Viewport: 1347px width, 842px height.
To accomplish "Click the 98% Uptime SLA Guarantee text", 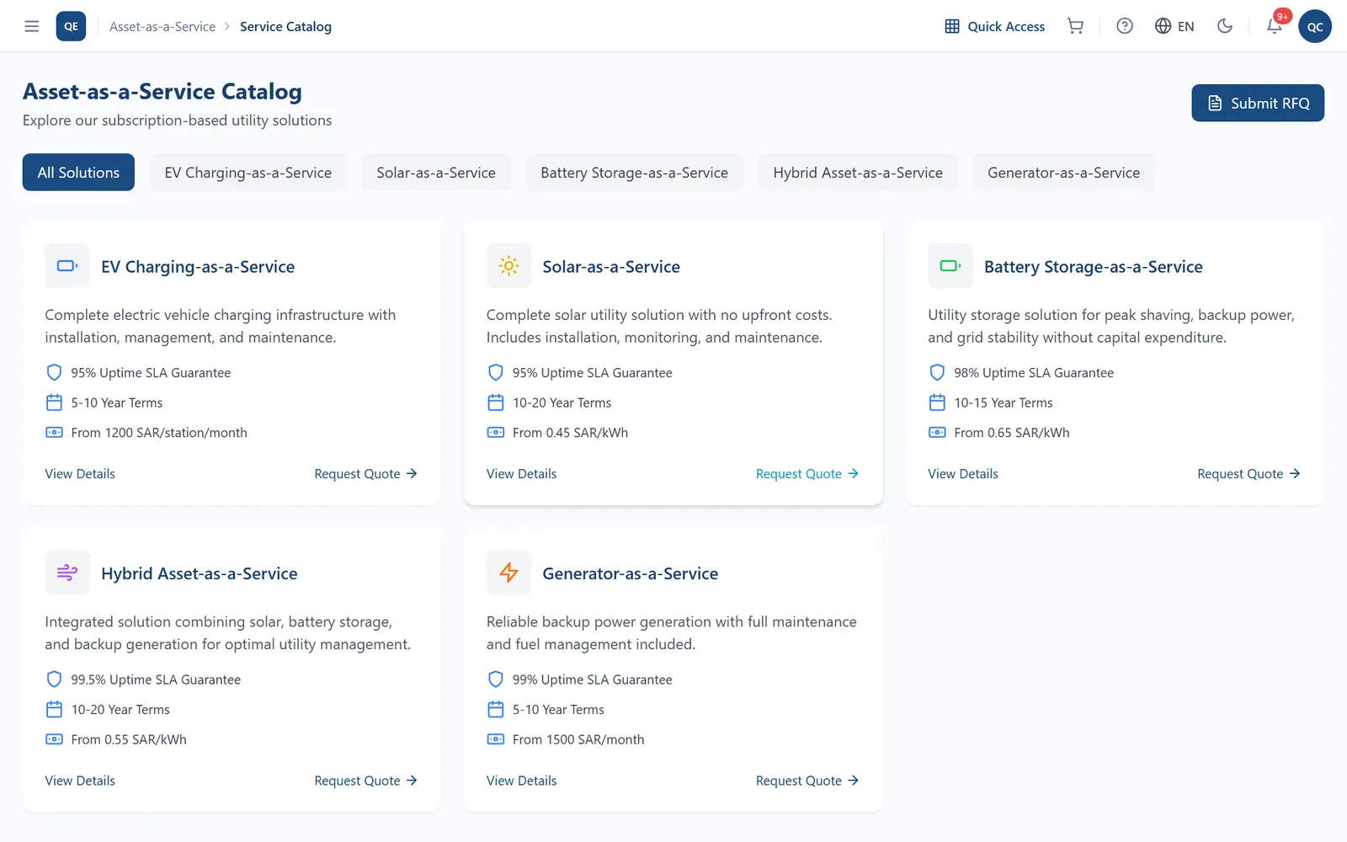I will (x=1034, y=373).
